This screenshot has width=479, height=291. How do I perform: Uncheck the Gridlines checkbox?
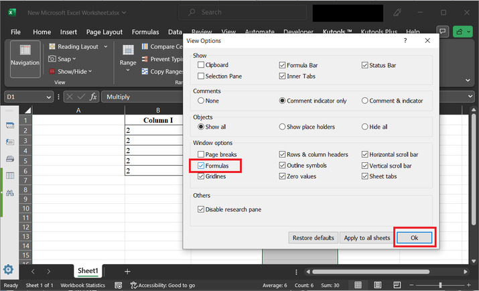pyautogui.click(x=201, y=176)
